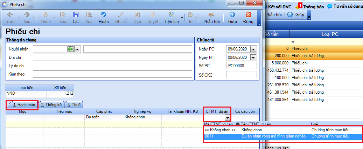Click the Loại PC filter row cell
Image resolution: width=363 pixels, height=149 pixels.
(x=329, y=42)
